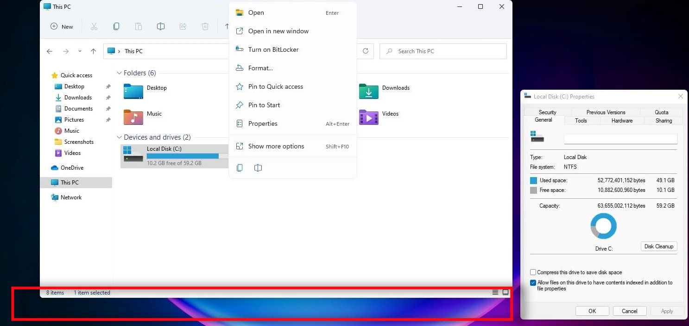Open Documents in navigation pane

pos(78,109)
